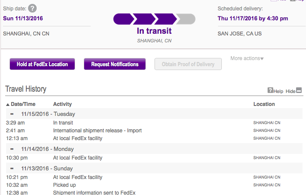Screen dimensions: 306x195
Task: Click the Activity column header
Action: (63, 104)
